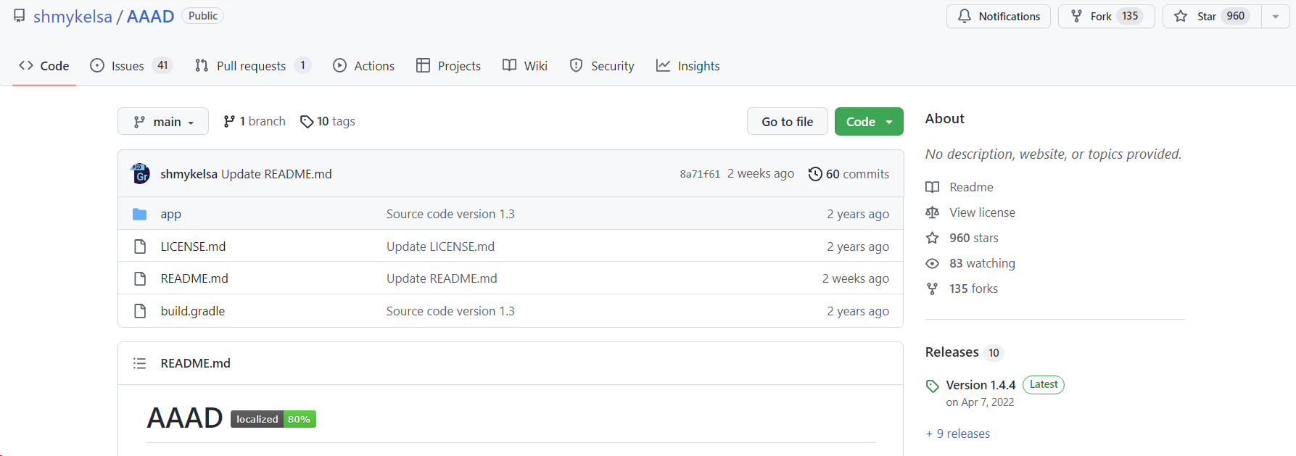The width and height of the screenshot is (1296, 456).
Task: Click the tags icon showing 10 tags
Action: click(307, 122)
